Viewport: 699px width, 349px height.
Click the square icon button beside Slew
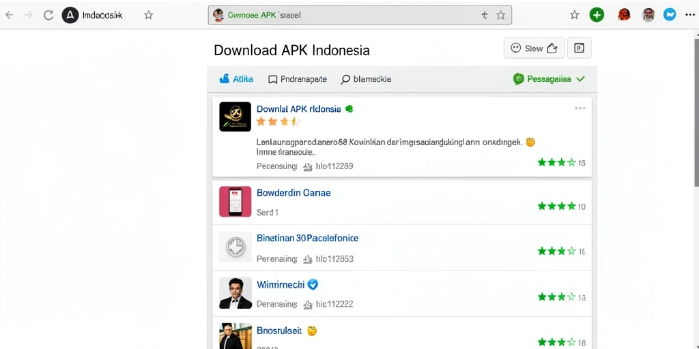(579, 48)
